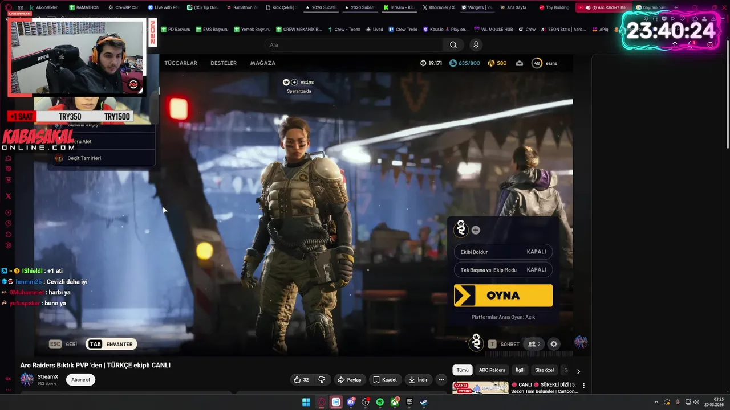The width and height of the screenshot is (730, 410).
Task: Select the Tümü filter chip
Action: click(x=463, y=370)
